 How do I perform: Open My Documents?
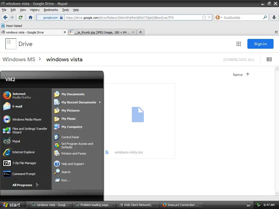(x=78, y=94)
